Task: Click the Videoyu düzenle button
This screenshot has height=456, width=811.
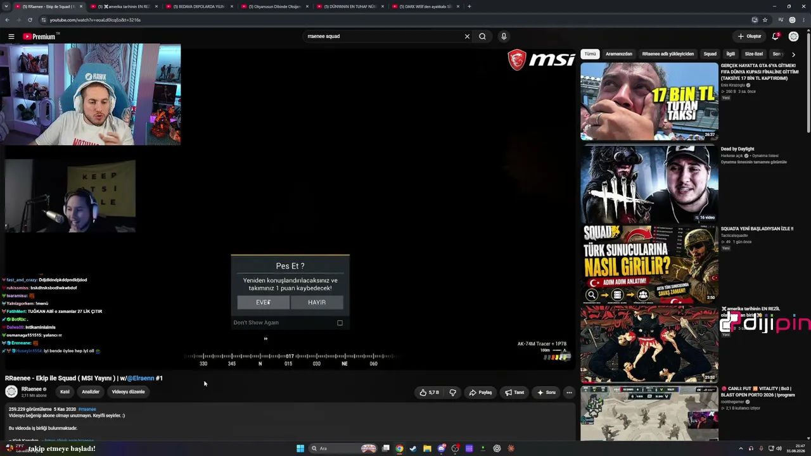Action: (x=129, y=392)
